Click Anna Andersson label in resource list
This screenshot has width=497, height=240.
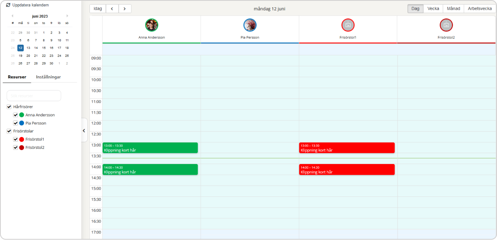40,115
